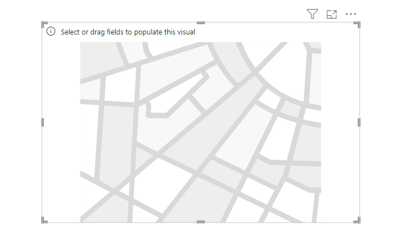
Task: Click the bottom-right corner resize handle
Action: pyautogui.click(x=357, y=220)
